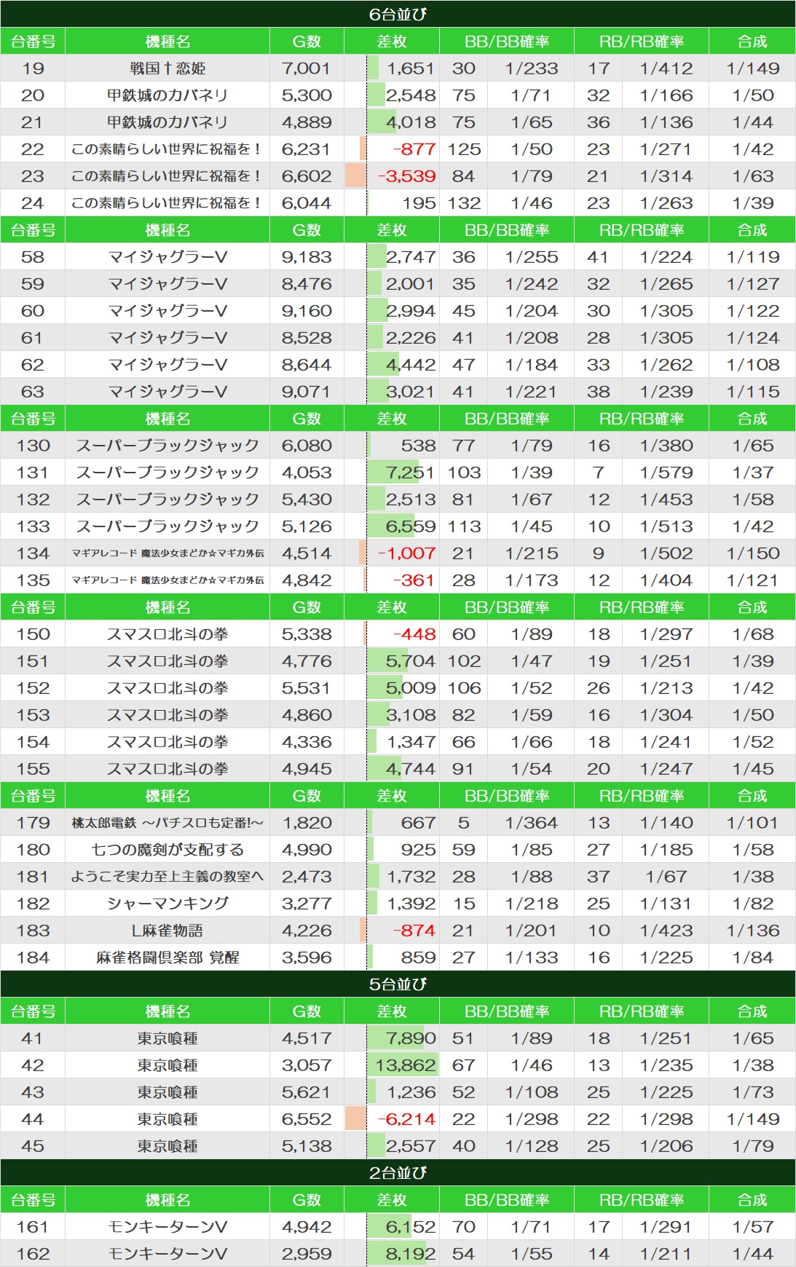The height and width of the screenshot is (1267, 796).
Task: Click the 差枚 value '925'
Action: [419, 850]
